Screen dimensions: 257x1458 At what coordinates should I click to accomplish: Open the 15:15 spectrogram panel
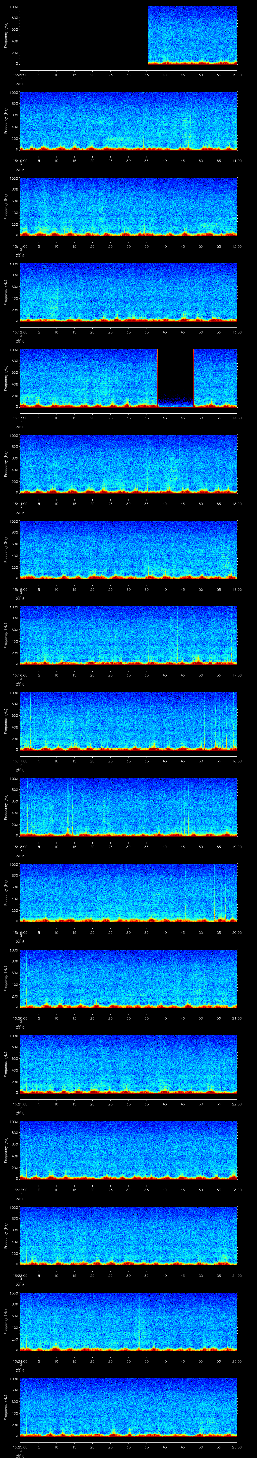128,550
